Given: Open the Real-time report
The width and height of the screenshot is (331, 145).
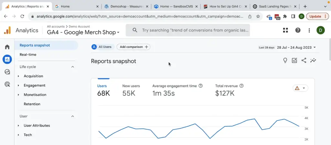Looking at the screenshot, I should click(x=28, y=54).
